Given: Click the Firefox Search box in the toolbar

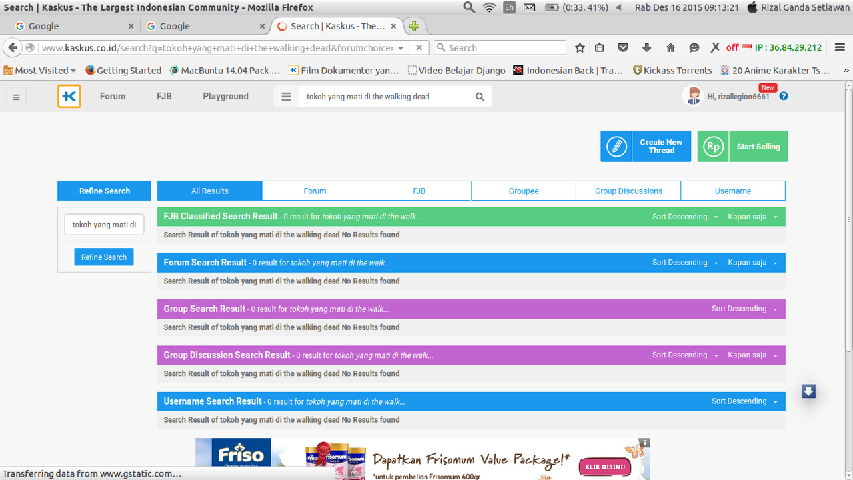Looking at the screenshot, I should point(500,48).
